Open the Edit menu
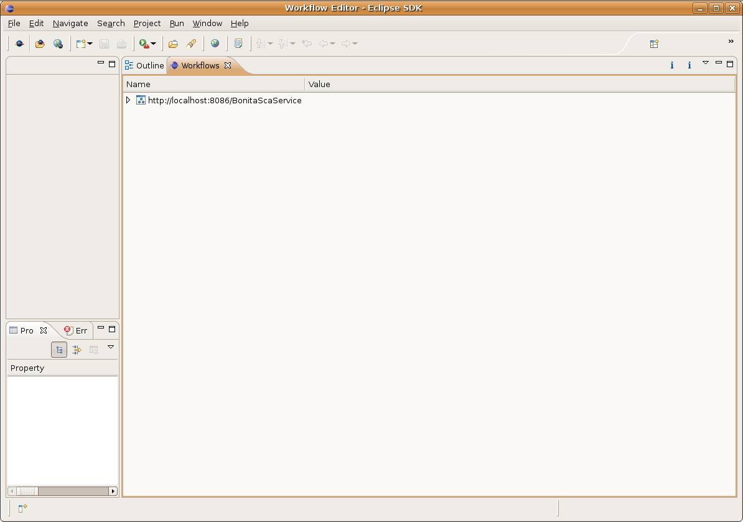 37,23
